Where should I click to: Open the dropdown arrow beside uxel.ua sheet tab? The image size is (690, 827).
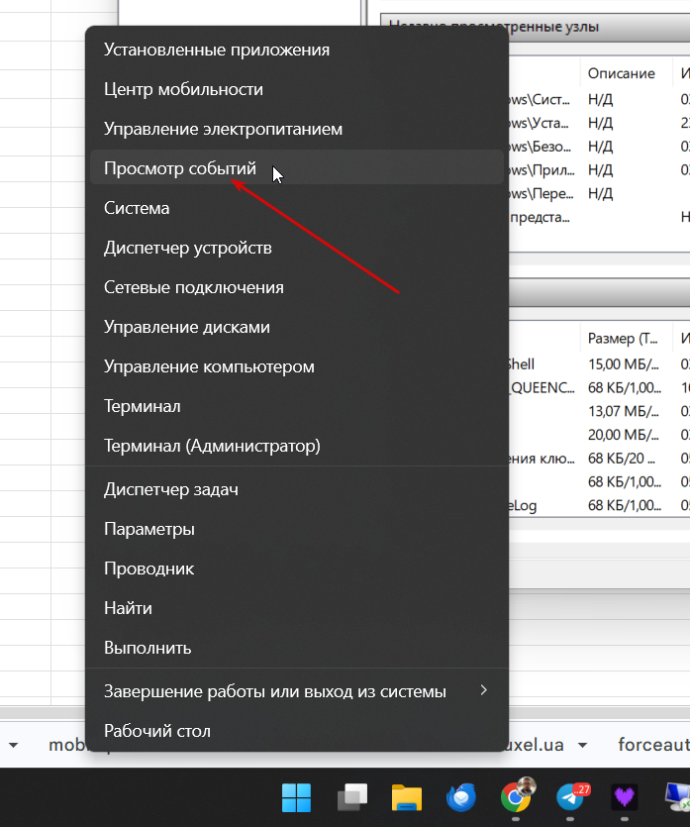[x=582, y=745]
